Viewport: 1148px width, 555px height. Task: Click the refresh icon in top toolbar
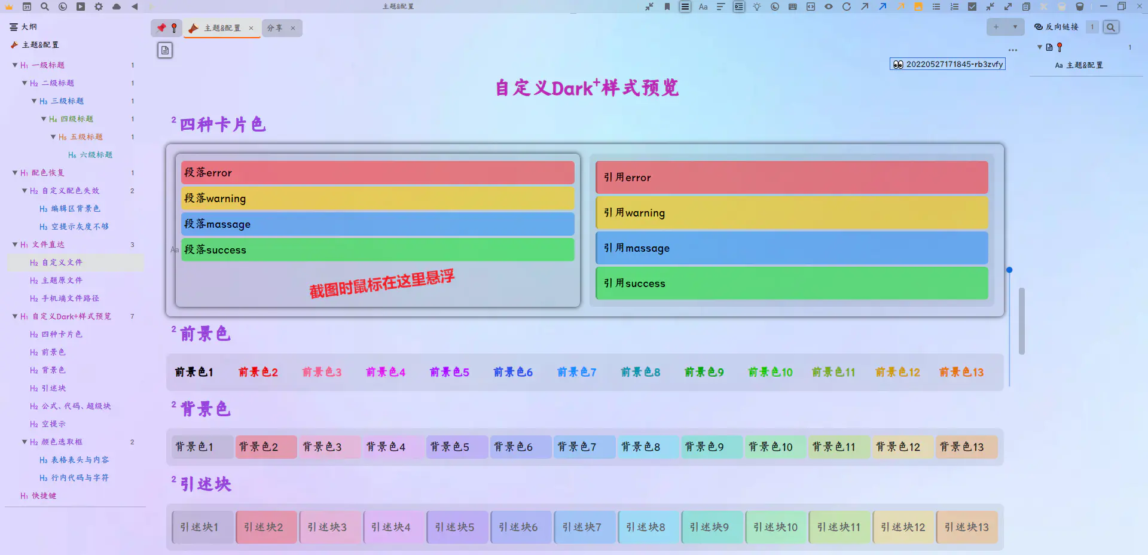point(847,7)
